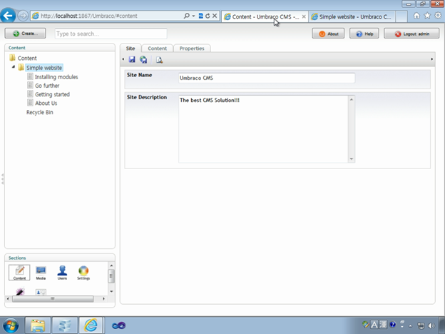The height and width of the screenshot is (334, 445).
Task: Collapse the Simple website tree node
Action: pyautogui.click(x=14, y=67)
